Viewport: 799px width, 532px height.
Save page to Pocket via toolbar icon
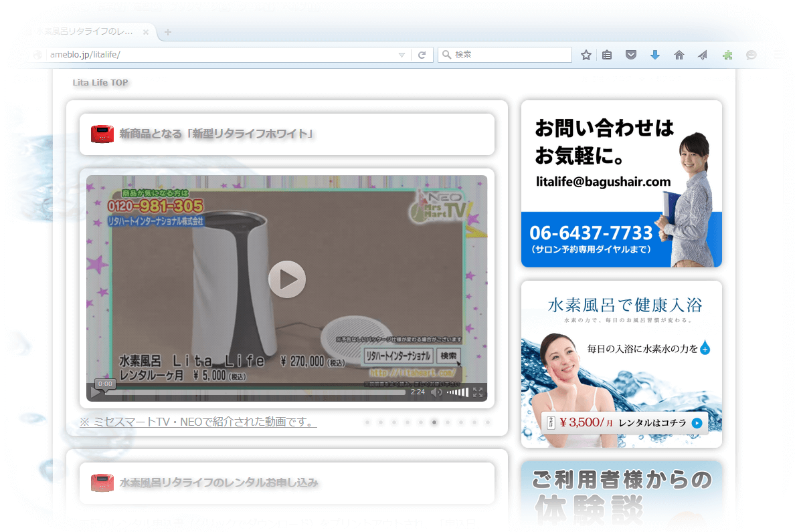[x=631, y=55]
